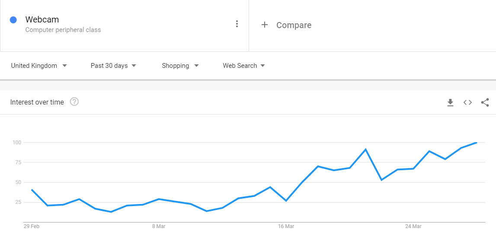Expand the Web Search type dropdown
The image size is (496, 248).
coord(243,66)
